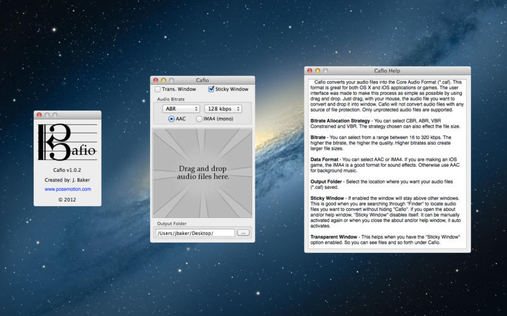Enable the Trans. Window checkbox

click(x=158, y=90)
